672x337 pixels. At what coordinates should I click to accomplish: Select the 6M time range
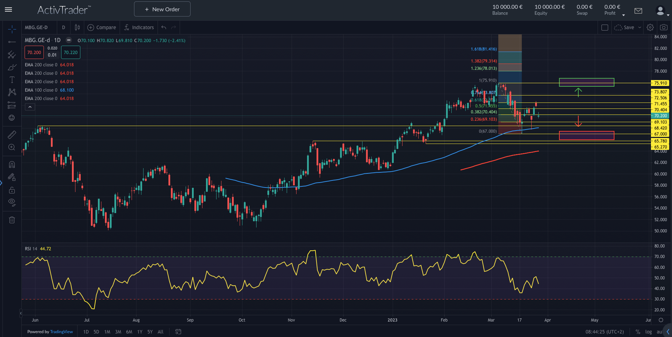(129, 332)
